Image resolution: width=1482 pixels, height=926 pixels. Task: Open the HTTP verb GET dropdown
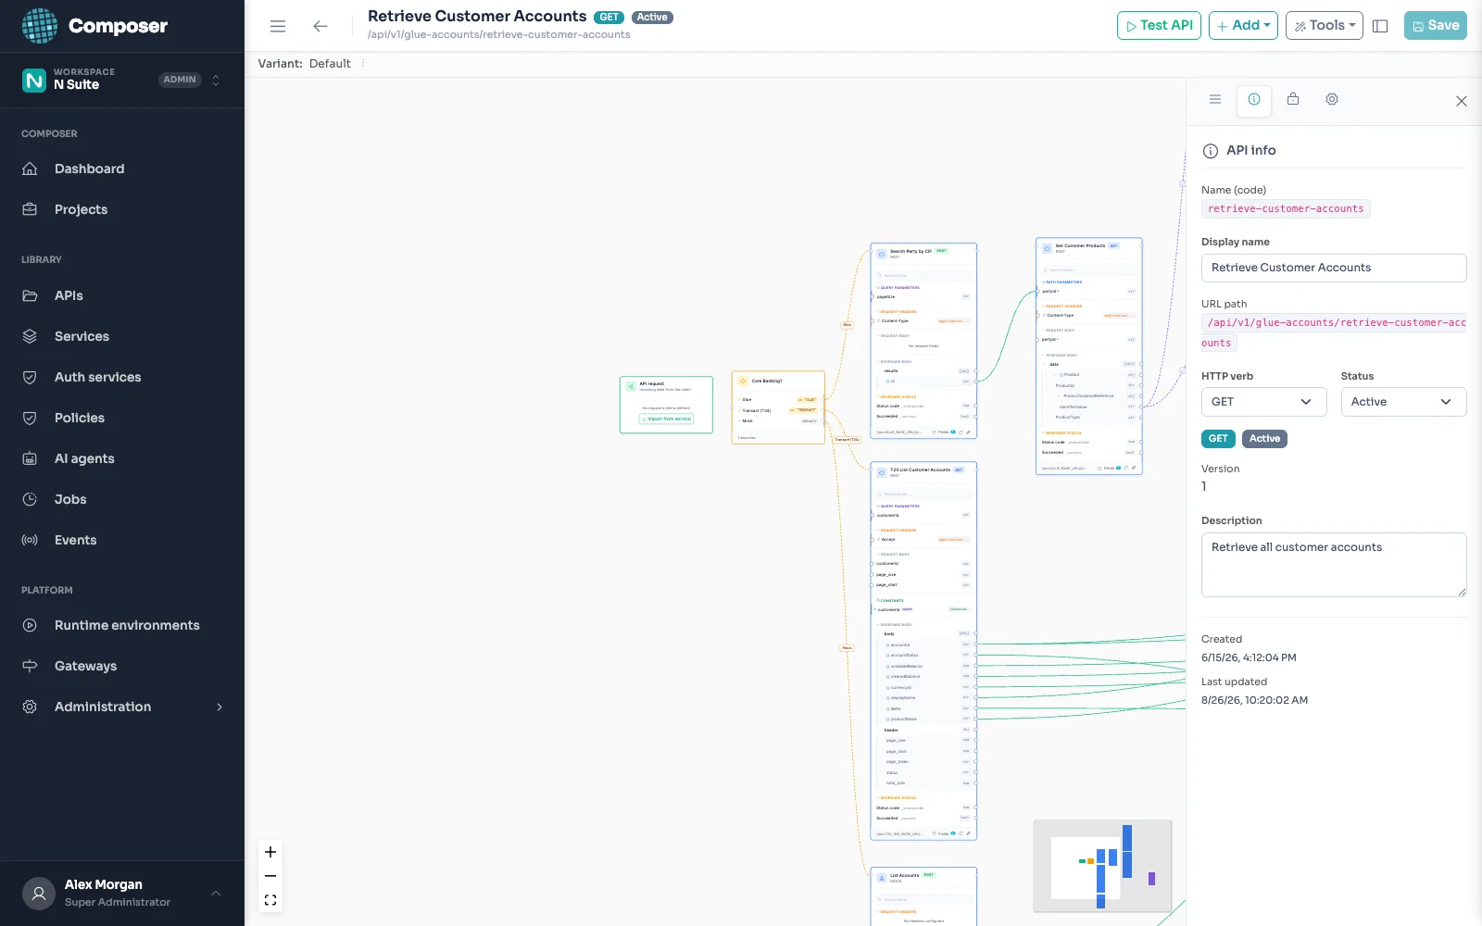[x=1264, y=402]
